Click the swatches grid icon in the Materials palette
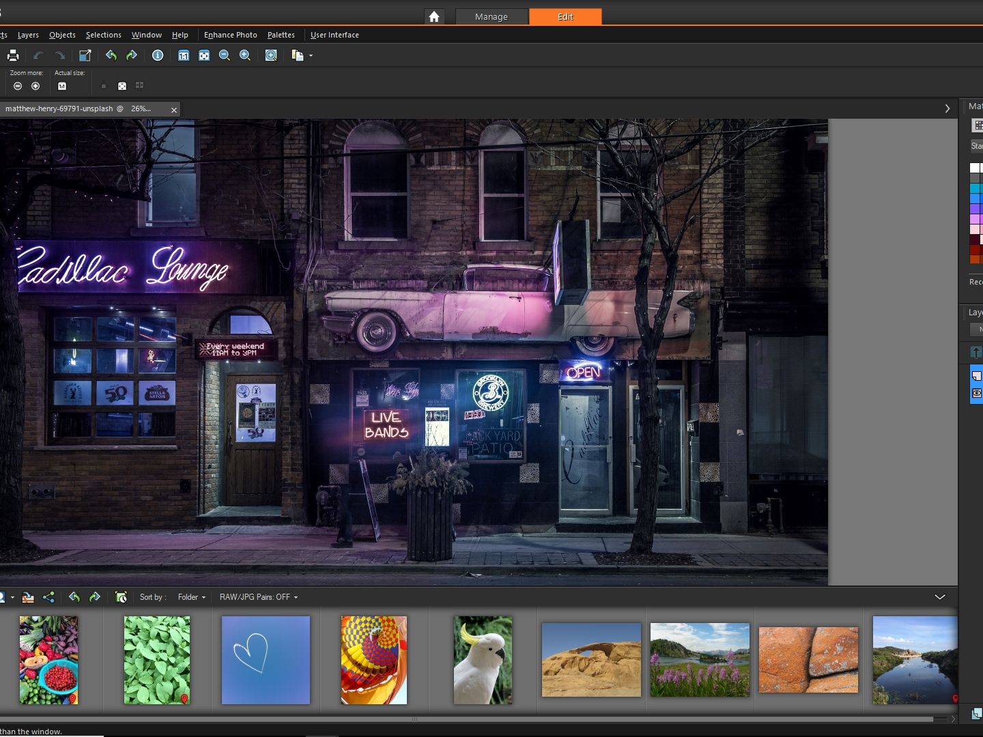This screenshot has width=983, height=737. (x=978, y=126)
